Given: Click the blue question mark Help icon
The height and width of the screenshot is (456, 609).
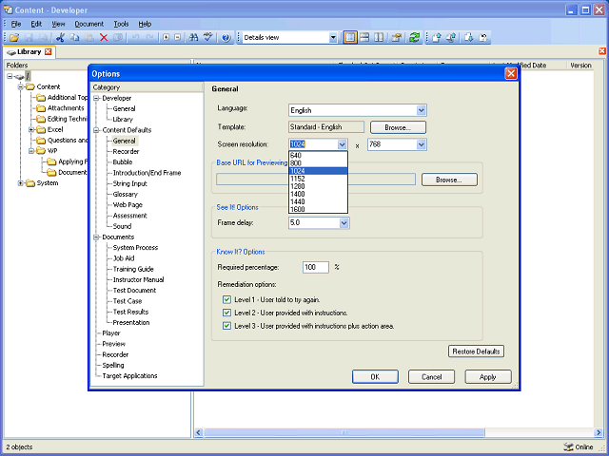Looking at the screenshot, I should pos(226,38).
